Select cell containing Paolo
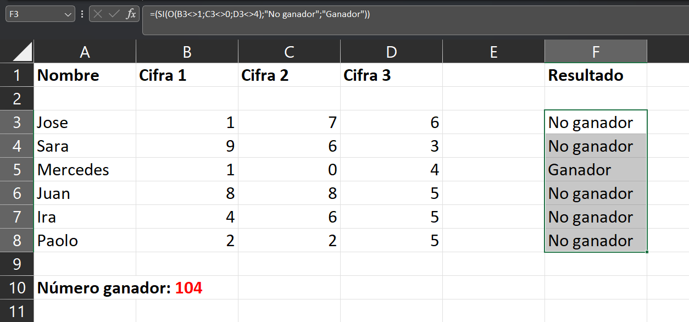The image size is (689, 322). pos(85,241)
